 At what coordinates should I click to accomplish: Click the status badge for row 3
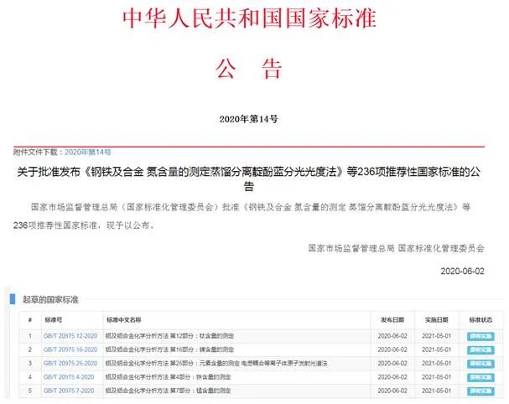[480, 363]
